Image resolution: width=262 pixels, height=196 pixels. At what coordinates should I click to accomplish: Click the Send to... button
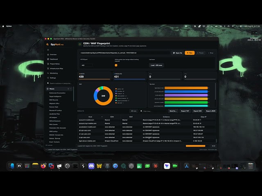point(173,111)
